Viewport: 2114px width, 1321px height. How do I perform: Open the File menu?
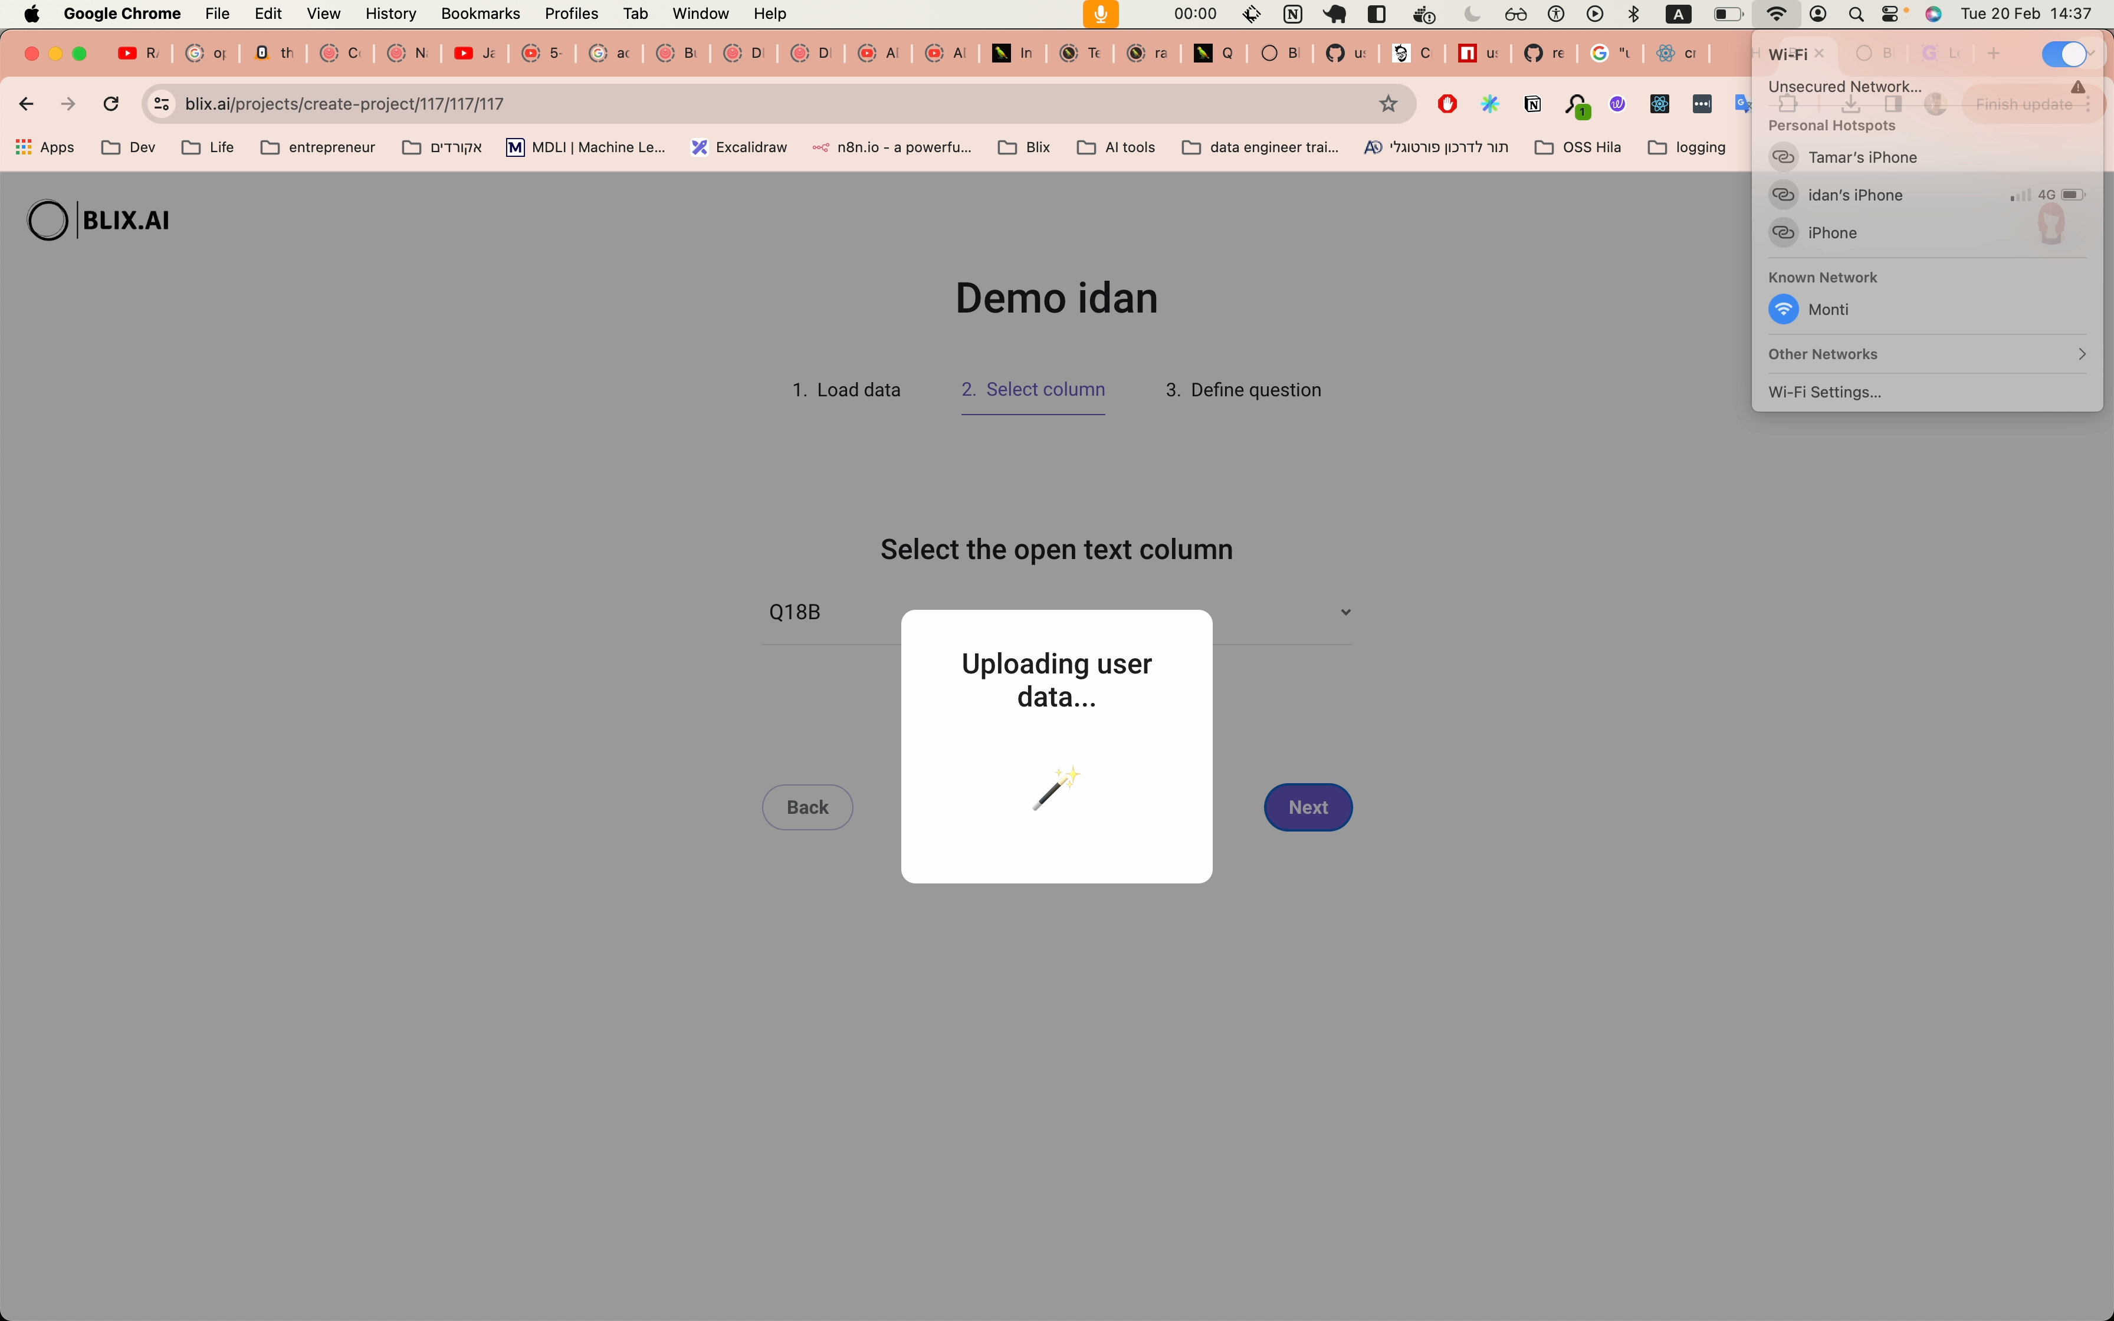pyautogui.click(x=216, y=14)
